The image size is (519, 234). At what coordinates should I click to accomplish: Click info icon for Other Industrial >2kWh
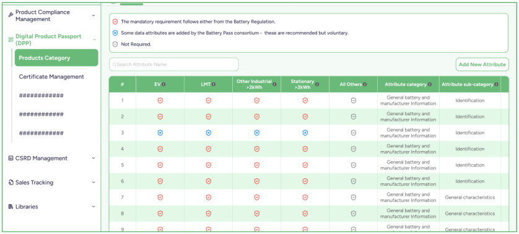click(275, 84)
